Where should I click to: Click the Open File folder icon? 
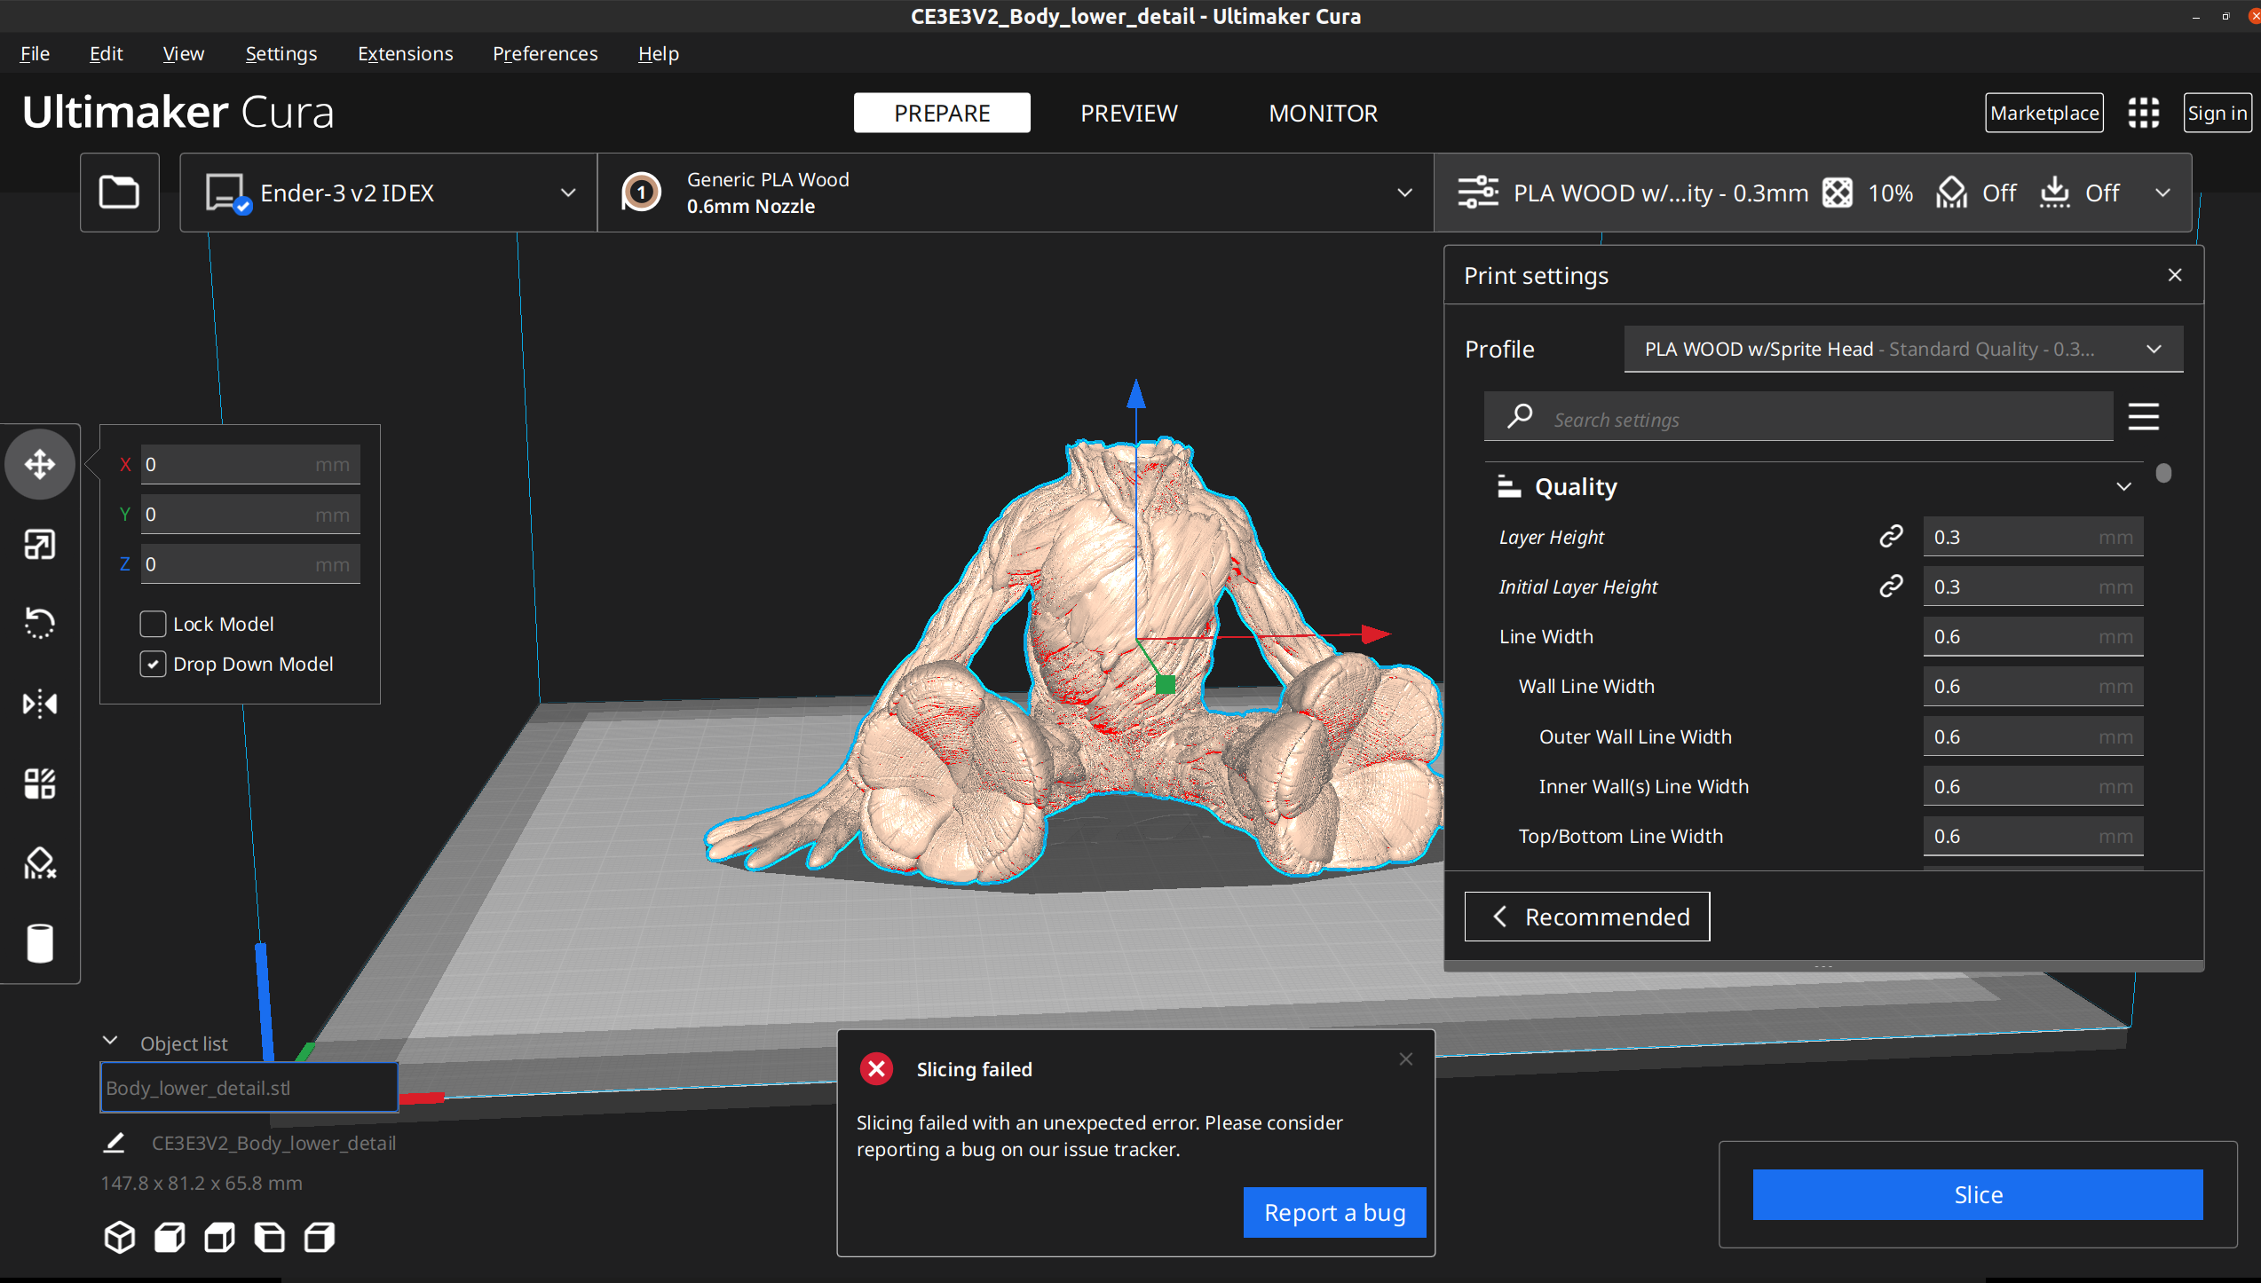[119, 192]
